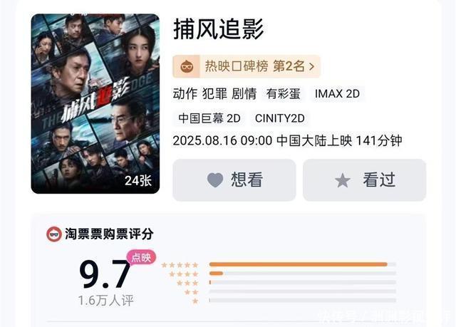Click the 淘票票 logo icon near rating
456x327 pixels.
[x=53, y=234]
